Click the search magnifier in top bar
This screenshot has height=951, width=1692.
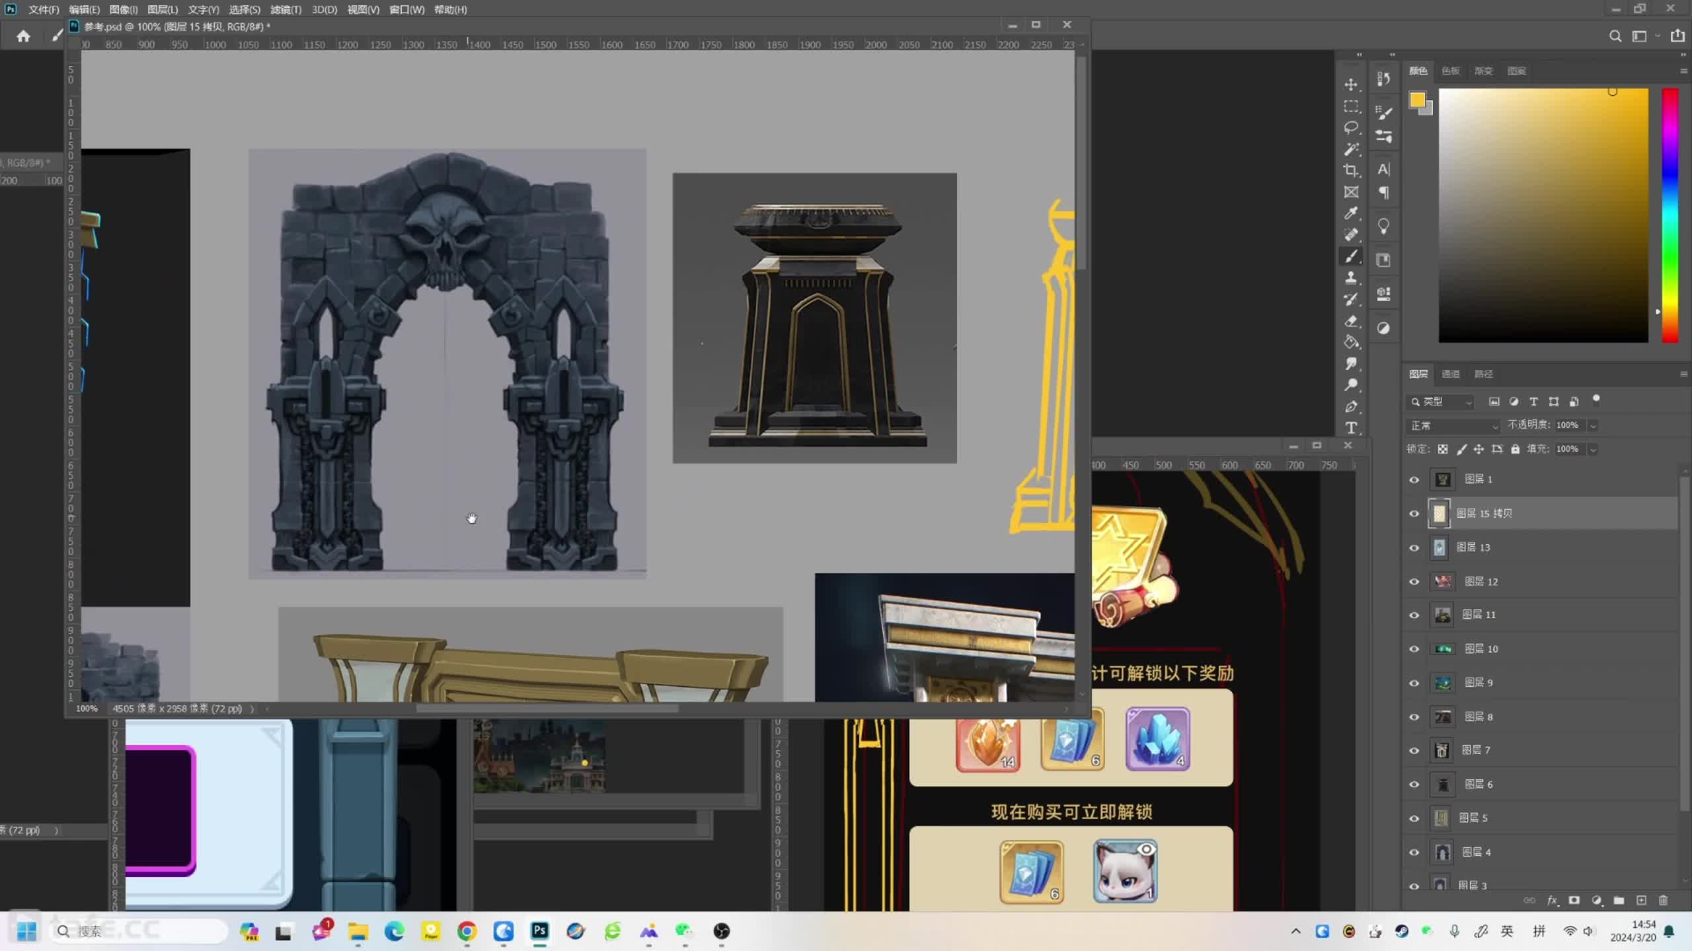(x=1615, y=36)
